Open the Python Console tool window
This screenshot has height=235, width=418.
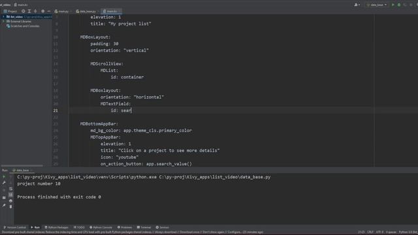click(101, 227)
